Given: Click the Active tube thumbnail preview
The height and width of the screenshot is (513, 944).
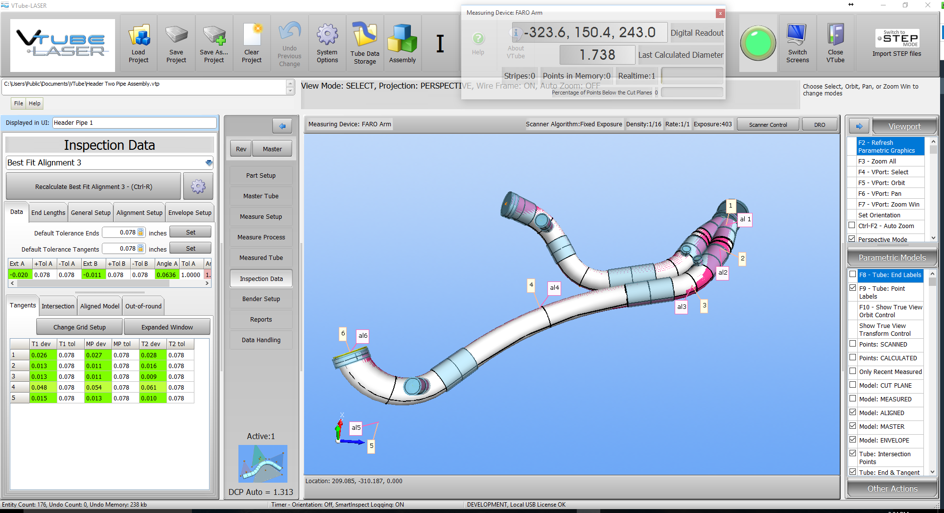Looking at the screenshot, I should coord(263,464).
